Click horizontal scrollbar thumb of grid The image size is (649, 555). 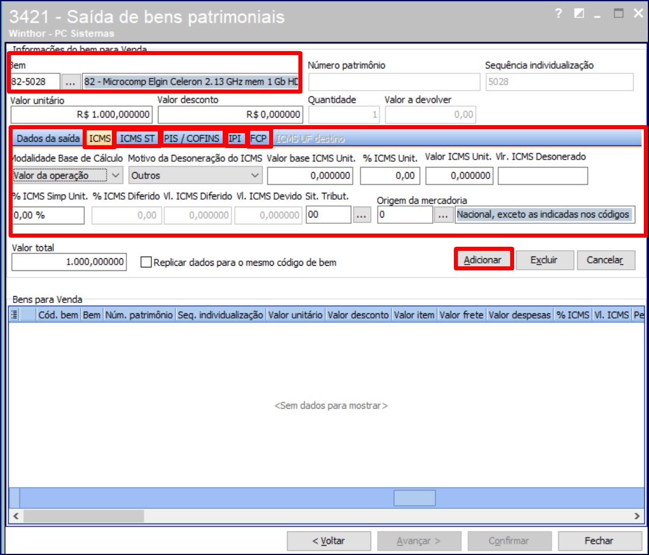coord(84,516)
